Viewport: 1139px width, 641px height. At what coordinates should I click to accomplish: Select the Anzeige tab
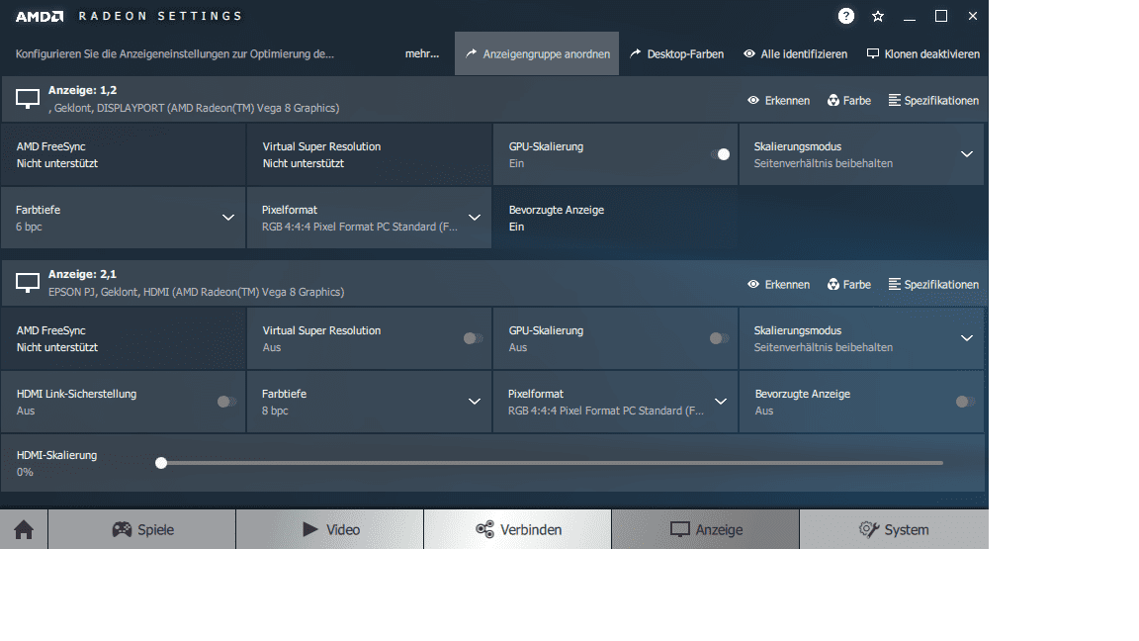[706, 529]
